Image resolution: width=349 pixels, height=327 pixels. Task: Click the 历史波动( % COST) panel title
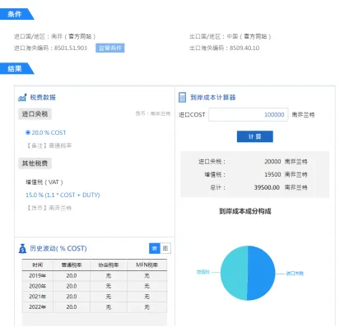[x=58, y=248]
